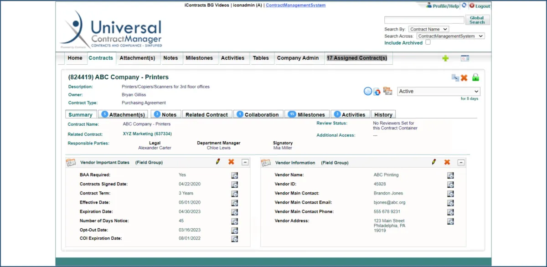Image resolution: width=547 pixels, height=267 pixels.
Task: Open the Search Across dropdown
Action: 450,36
